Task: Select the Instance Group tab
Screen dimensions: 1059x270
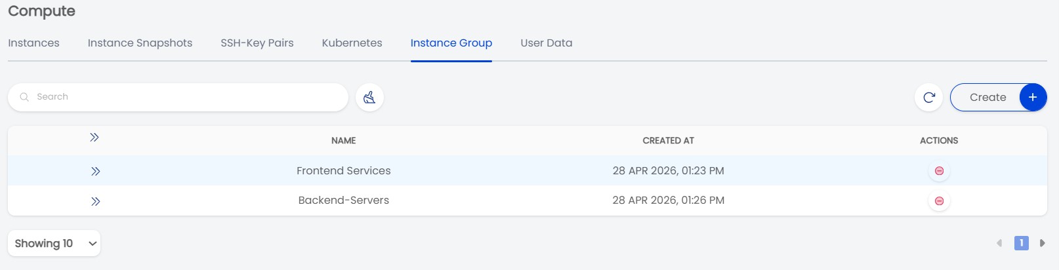Action: pos(451,43)
